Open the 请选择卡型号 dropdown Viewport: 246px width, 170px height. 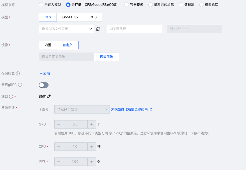click(82, 109)
